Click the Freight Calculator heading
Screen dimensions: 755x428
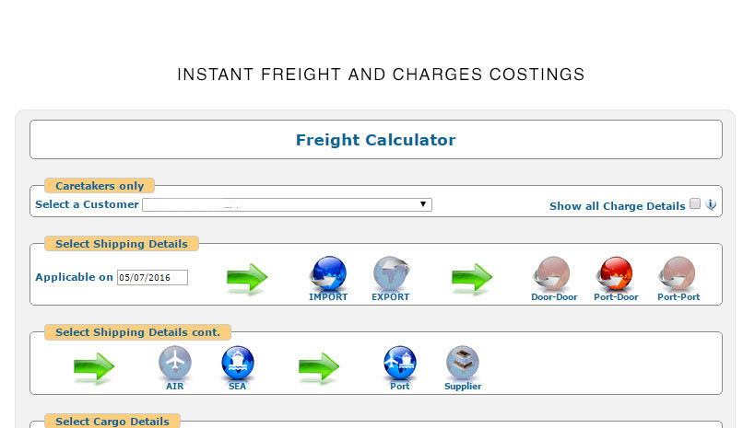tap(375, 140)
